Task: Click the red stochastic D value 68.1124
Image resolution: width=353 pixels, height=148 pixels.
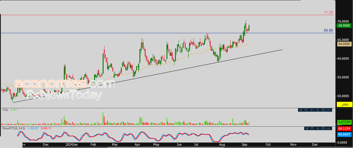Action: (x=344, y=129)
